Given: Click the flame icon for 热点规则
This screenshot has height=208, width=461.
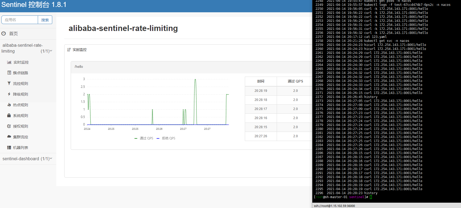Looking at the screenshot, I should [9, 105].
